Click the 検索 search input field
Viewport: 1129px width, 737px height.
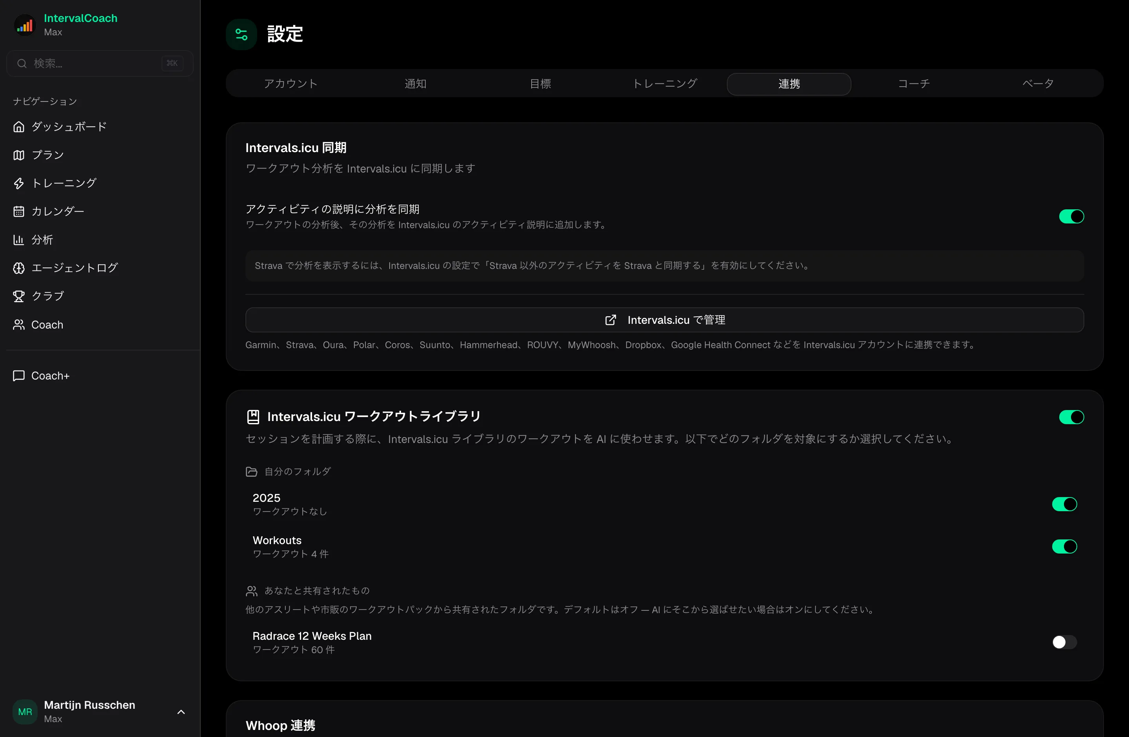pyautogui.click(x=100, y=64)
